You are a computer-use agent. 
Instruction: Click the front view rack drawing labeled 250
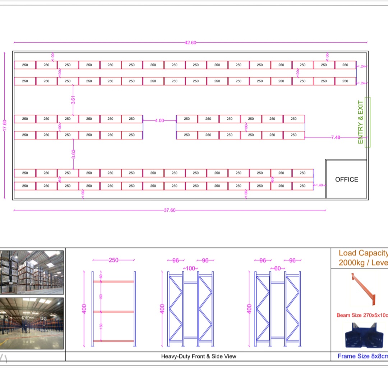tap(114, 308)
